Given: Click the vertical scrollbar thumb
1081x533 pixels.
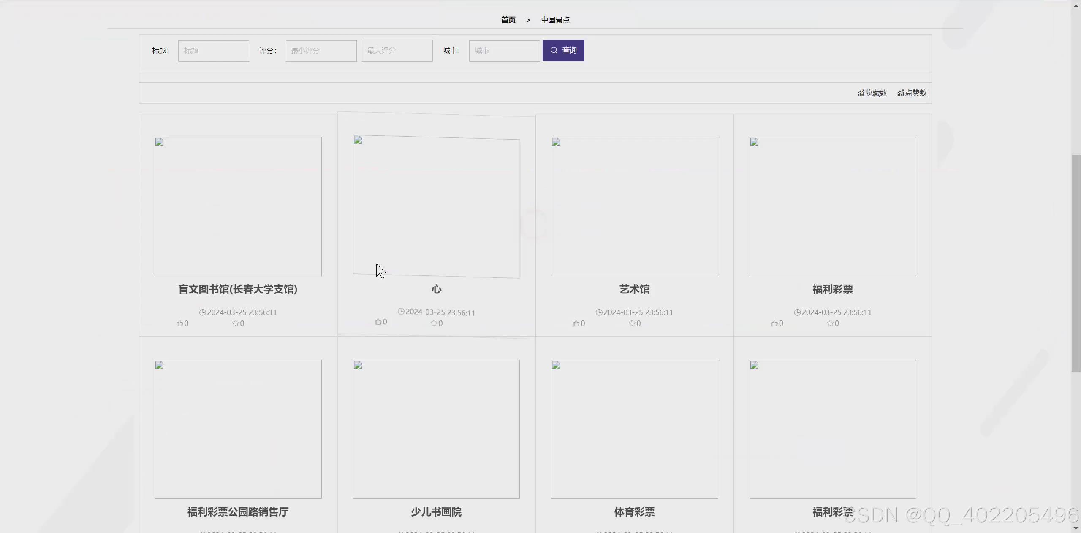Looking at the screenshot, I should (x=1076, y=263).
